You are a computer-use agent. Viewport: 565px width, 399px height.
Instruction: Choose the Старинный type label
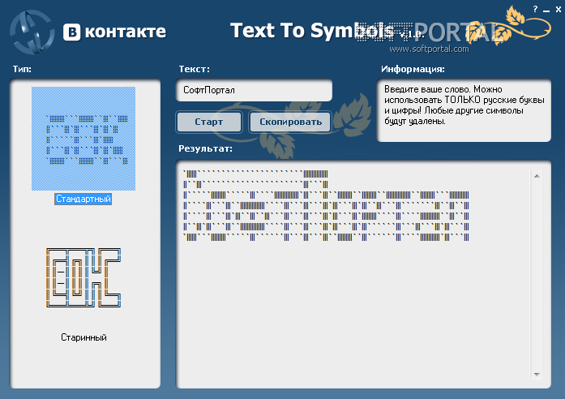(x=83, y=337)
